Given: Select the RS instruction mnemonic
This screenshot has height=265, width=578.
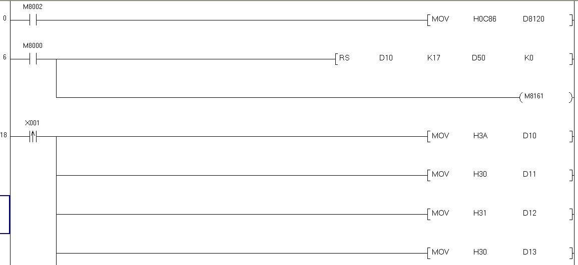Looking at the screenshot, I should 344,58.
